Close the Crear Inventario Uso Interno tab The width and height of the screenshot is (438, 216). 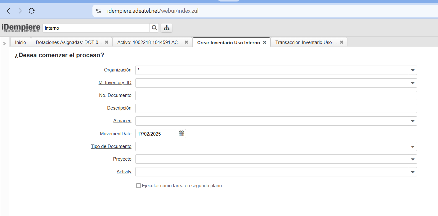[x=265, y=42]
